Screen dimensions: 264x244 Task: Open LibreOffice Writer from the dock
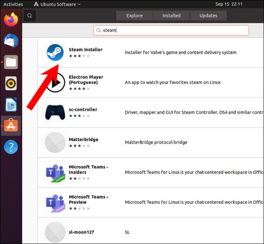tap(11, 105)
